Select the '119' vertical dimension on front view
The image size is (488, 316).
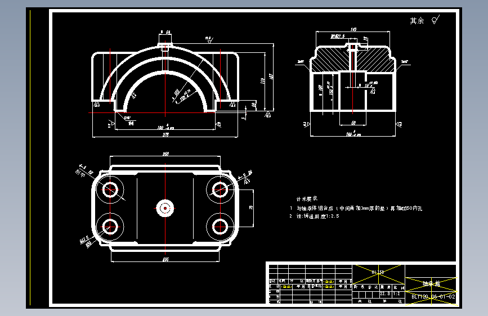(x=262, y=82)
